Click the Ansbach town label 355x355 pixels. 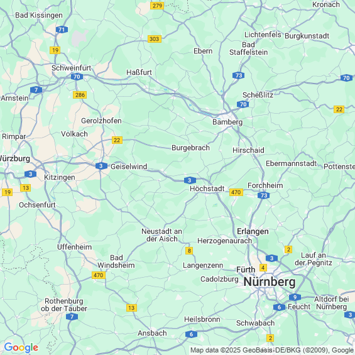click(x=152, y=333)
